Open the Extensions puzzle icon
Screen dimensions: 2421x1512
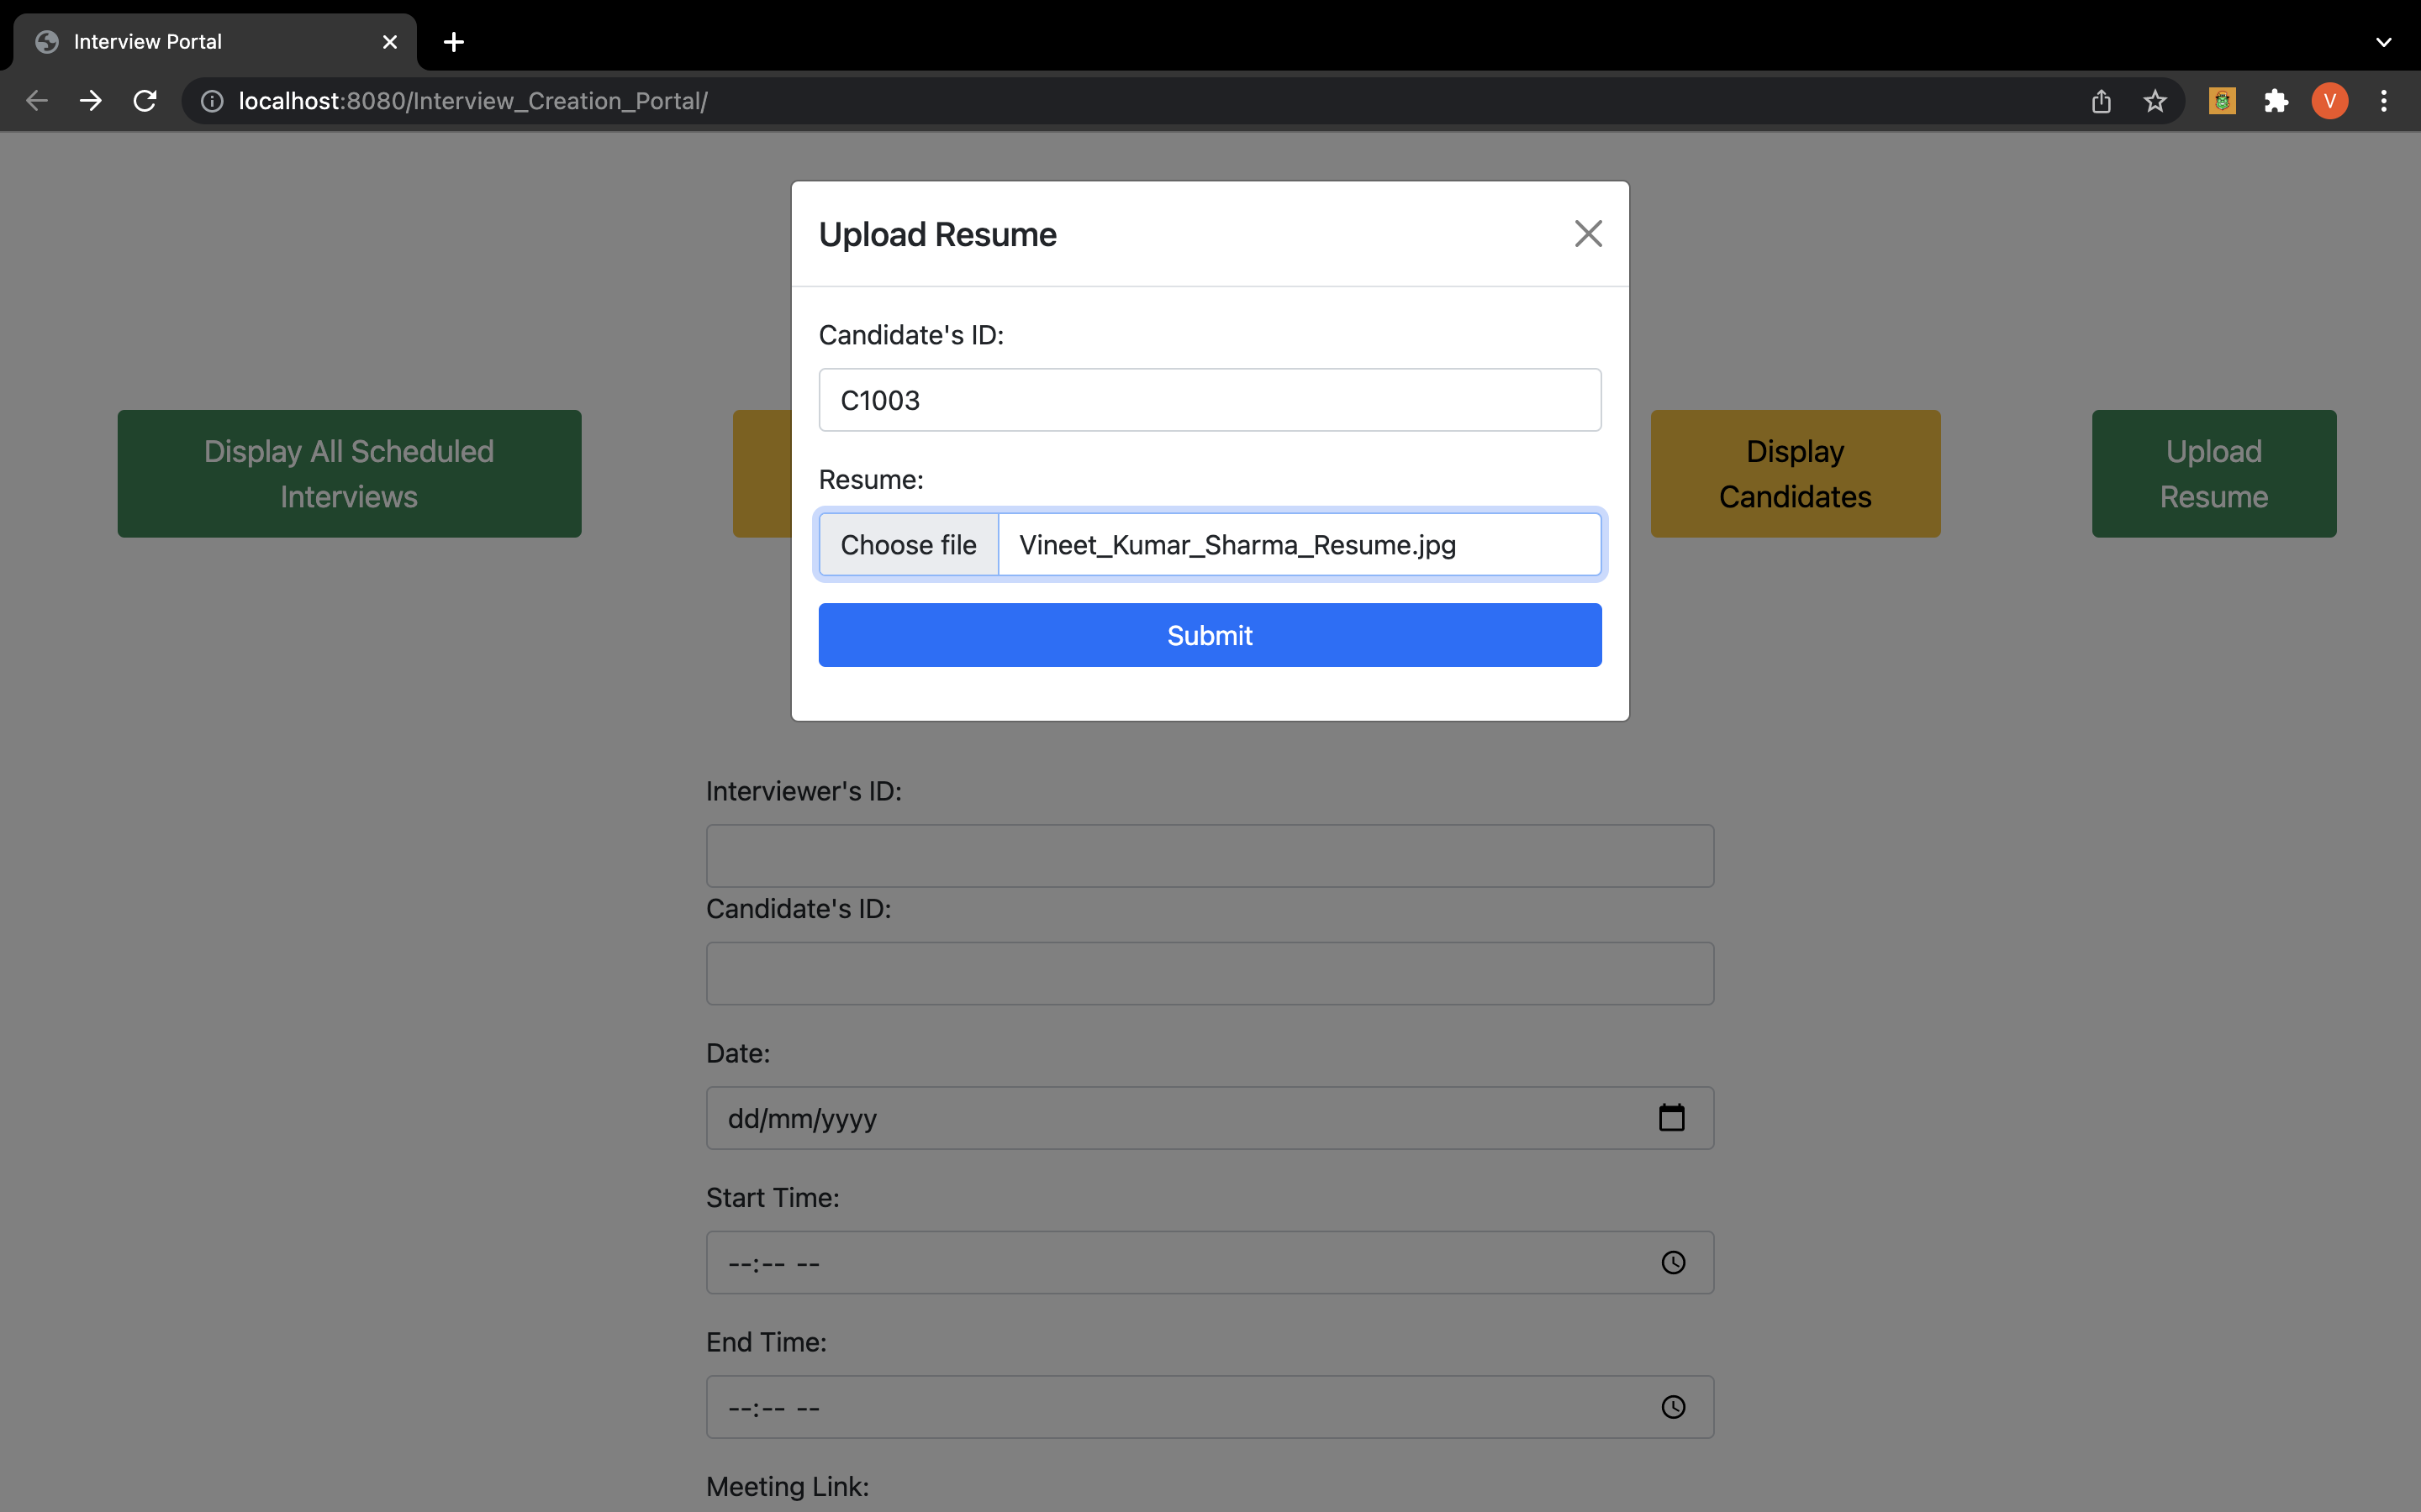[x=2276, y=101]
